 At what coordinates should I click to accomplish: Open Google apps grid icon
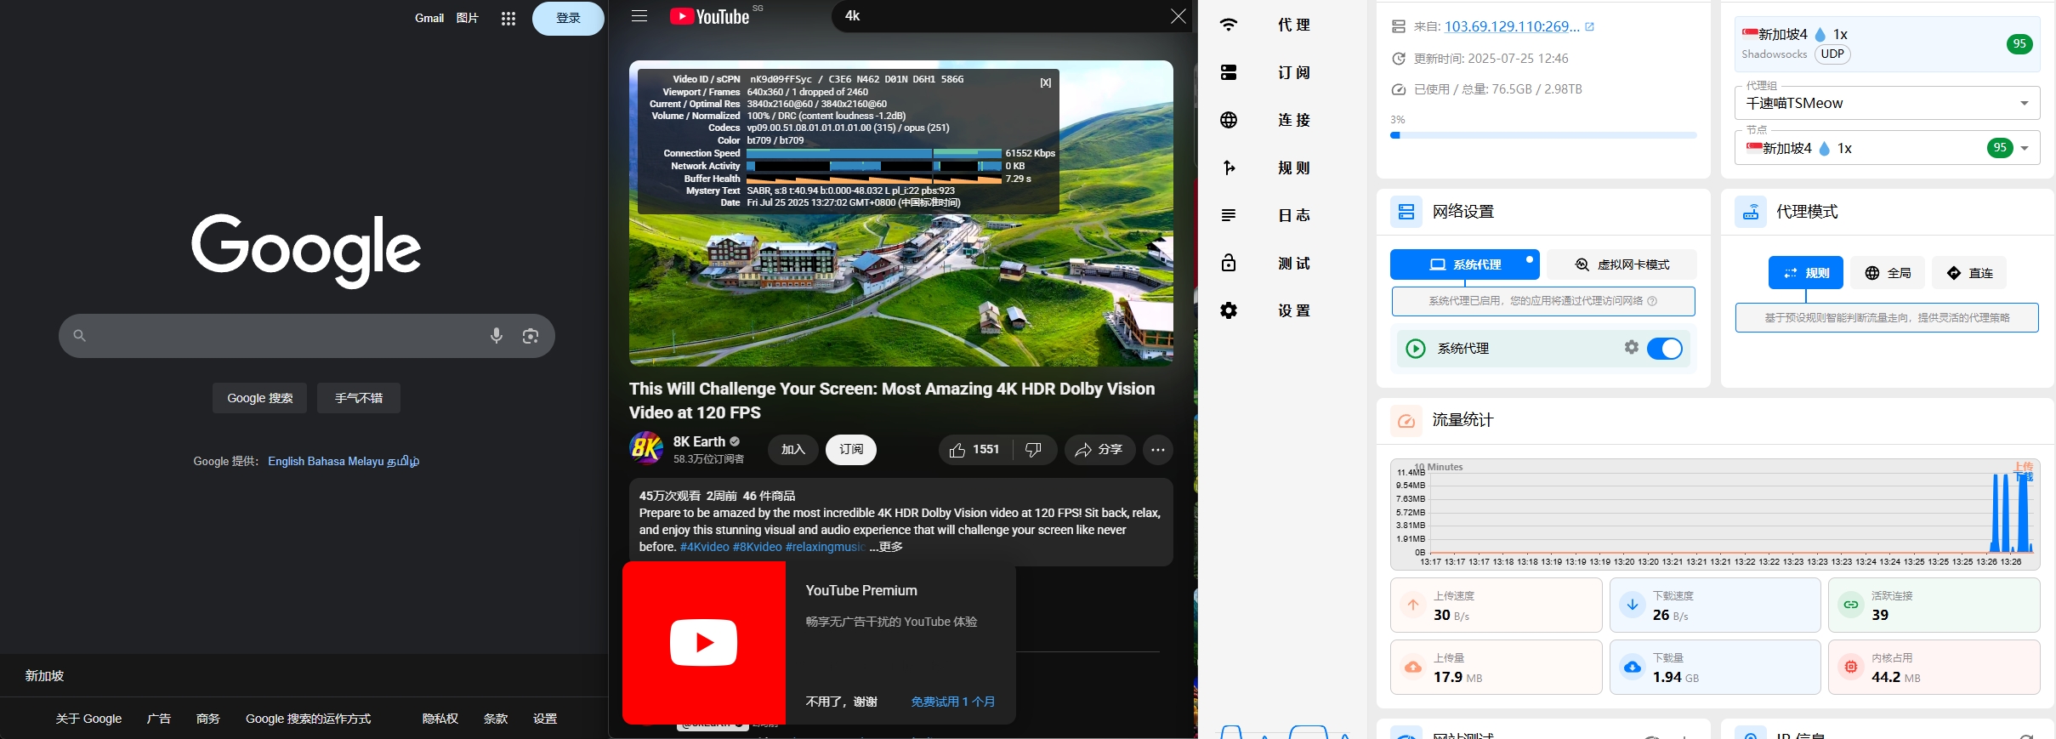click(508, 19)
